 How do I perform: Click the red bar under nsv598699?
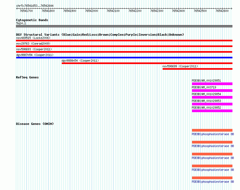click(x=197, y=69)
